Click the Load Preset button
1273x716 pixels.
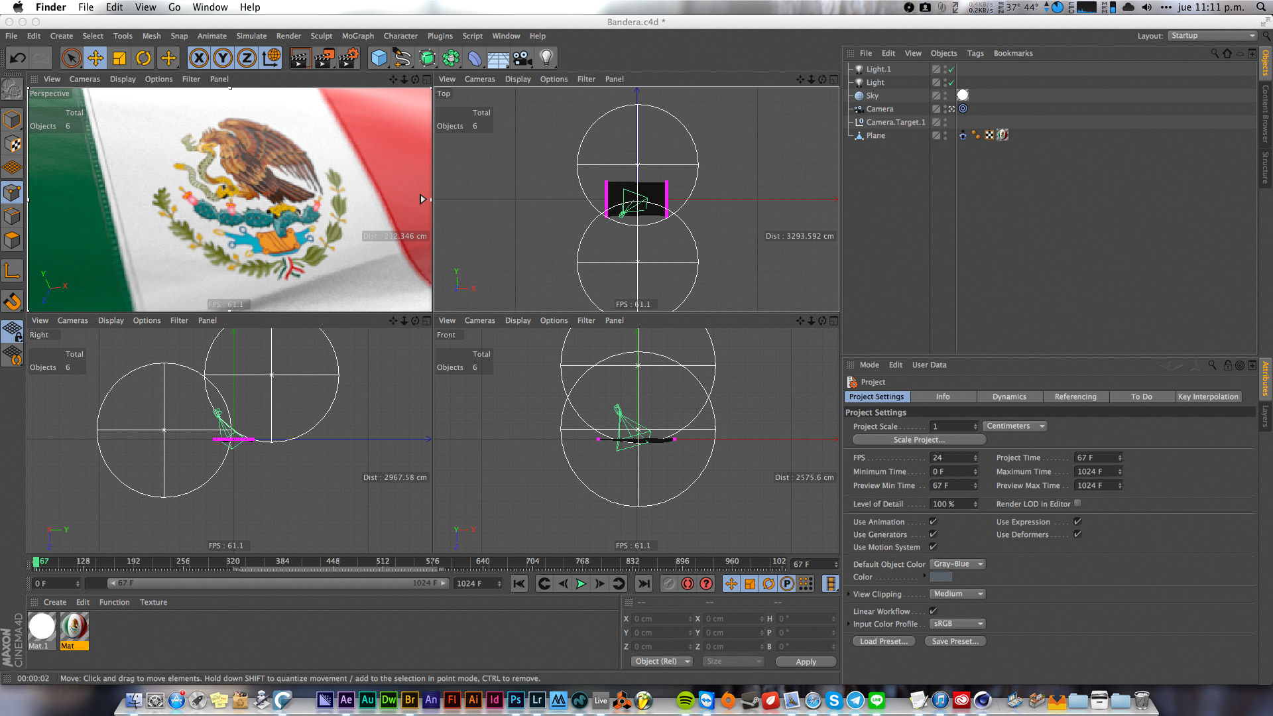click(x=884, y=642)
